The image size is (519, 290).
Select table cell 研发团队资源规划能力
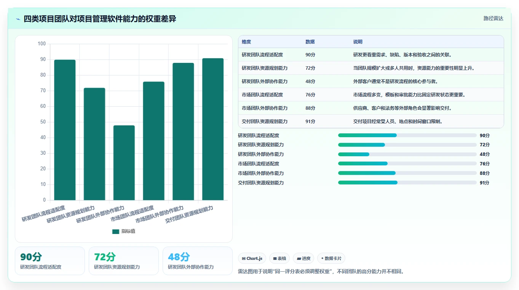pos(265,68)
